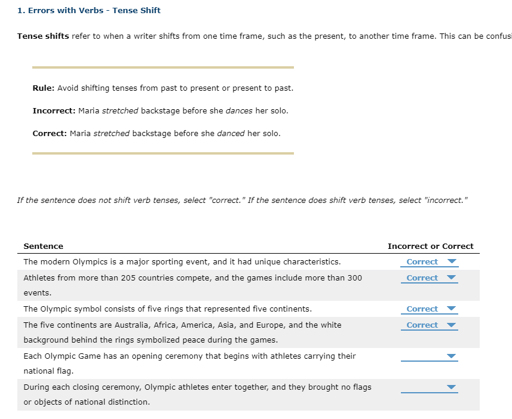This screenshot has height=419, width=512.
Task: Click the Incorrect or Correct column header
Action: pos(430,246)
